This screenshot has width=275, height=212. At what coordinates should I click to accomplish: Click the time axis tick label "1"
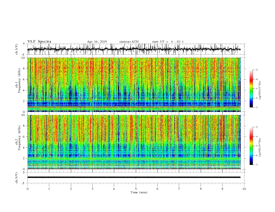pos(49,189)
